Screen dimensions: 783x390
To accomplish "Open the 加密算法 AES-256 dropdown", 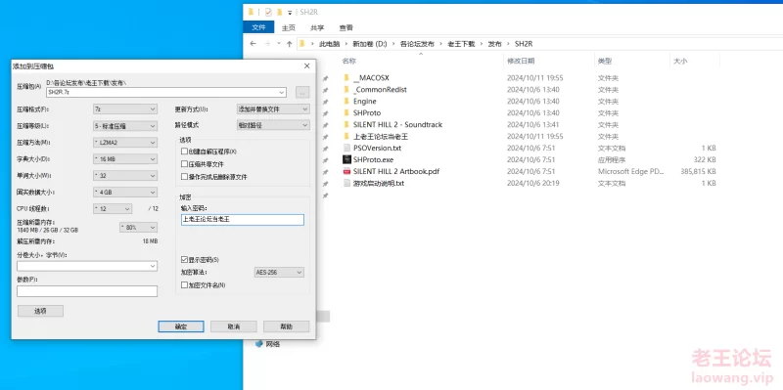I will click(279, 273).
